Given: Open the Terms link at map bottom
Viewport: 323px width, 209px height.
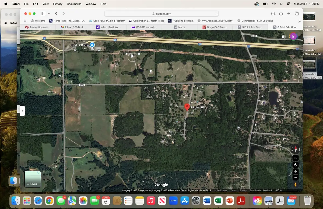Looking at the screenshot, I should [233, 190].
